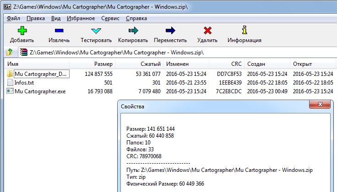Open the Файл menu
This screenshot has width=337, height=192.
(13, 18)
